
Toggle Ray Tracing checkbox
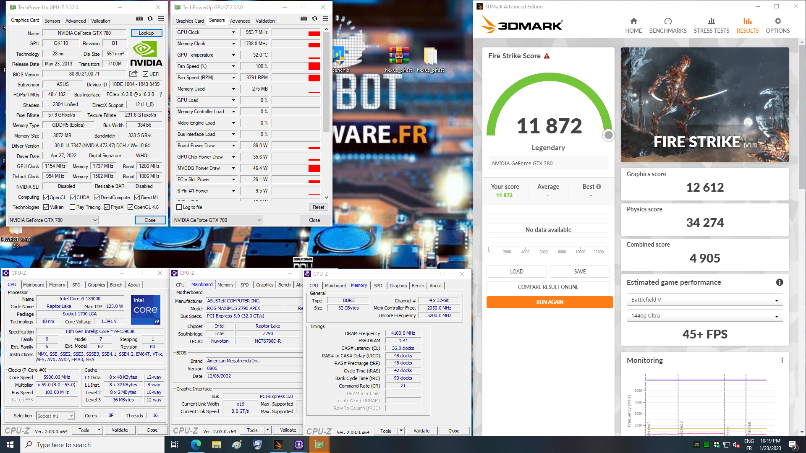coord(72,207)
